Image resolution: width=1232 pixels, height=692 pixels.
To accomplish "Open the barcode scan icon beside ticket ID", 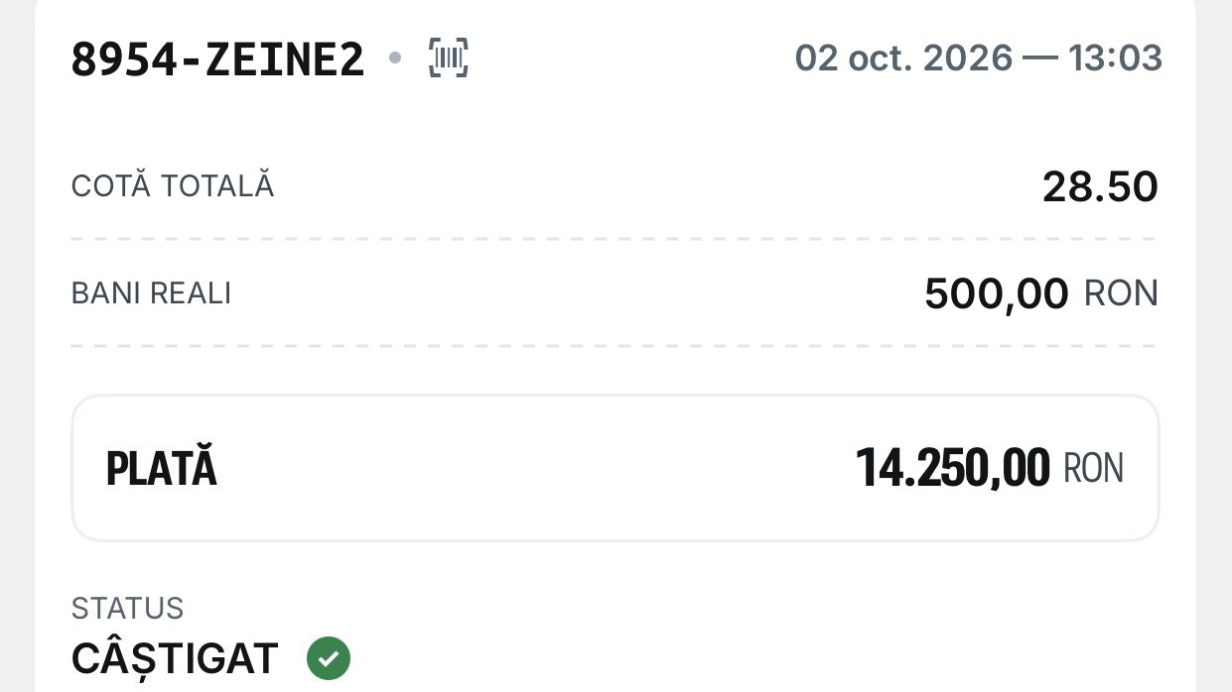I will [449, 58].
